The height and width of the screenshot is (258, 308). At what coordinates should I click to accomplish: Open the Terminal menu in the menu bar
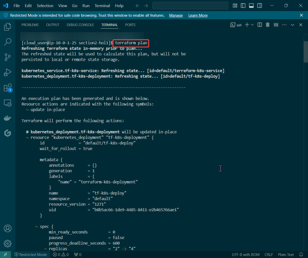click(102, 6)
